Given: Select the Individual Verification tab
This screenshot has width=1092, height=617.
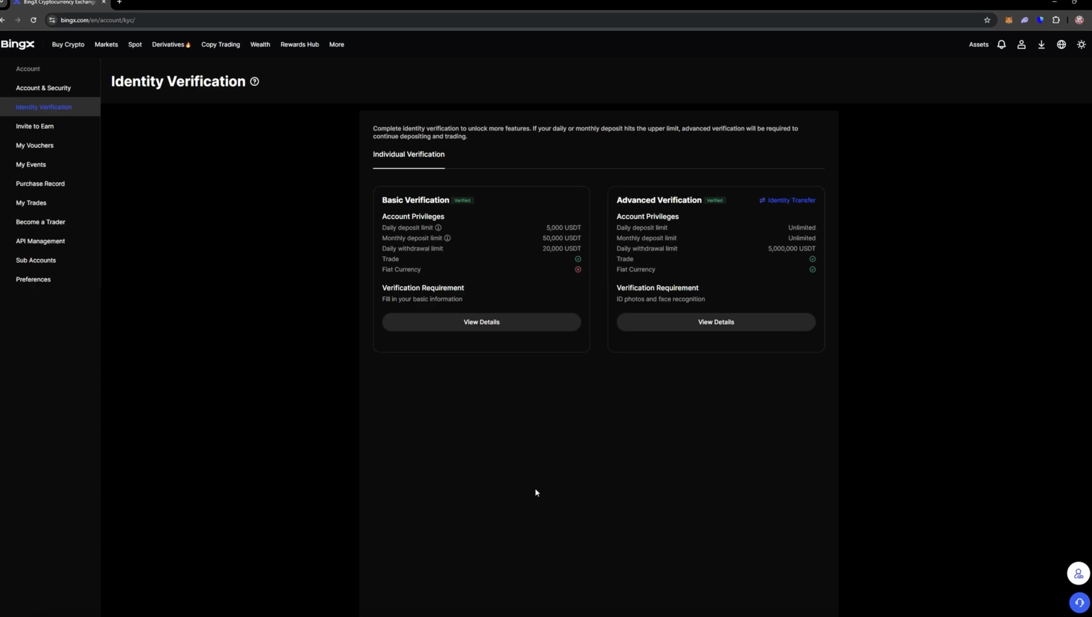Looking at the screenshot, I should [408, 154].
